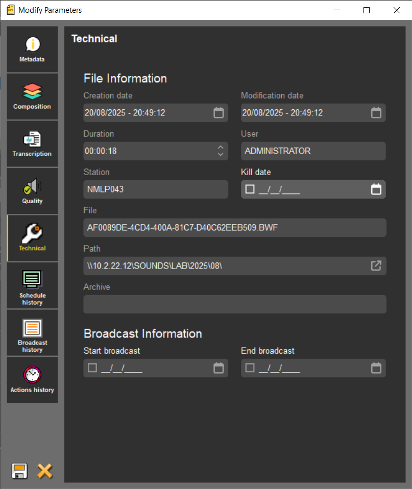
Task: Tick the Start broadcast checkbox
Action: 92,368
